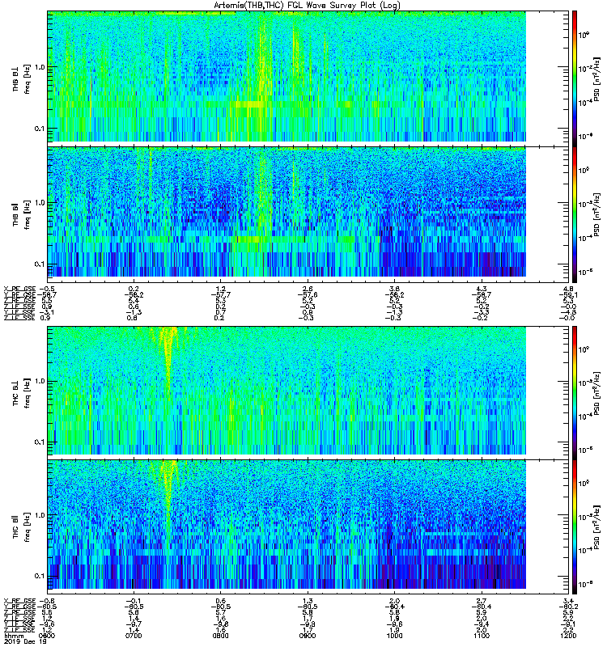Click the 1.0 frequency tick on the THC B⊥ axis
This screenshot has height=647, width=607.
[x=40, y=381]
